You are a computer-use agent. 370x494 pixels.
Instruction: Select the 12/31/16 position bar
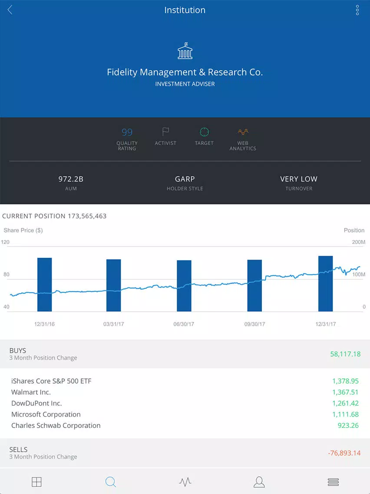pos(44,284)
